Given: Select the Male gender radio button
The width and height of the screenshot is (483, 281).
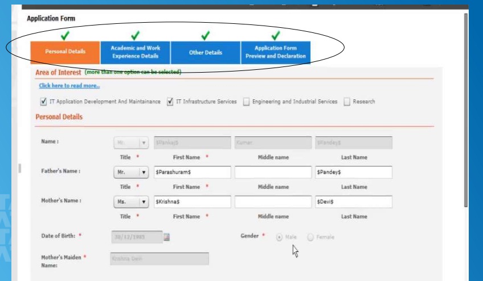Looking at the screenshot, I should click(x=279, y=237).
